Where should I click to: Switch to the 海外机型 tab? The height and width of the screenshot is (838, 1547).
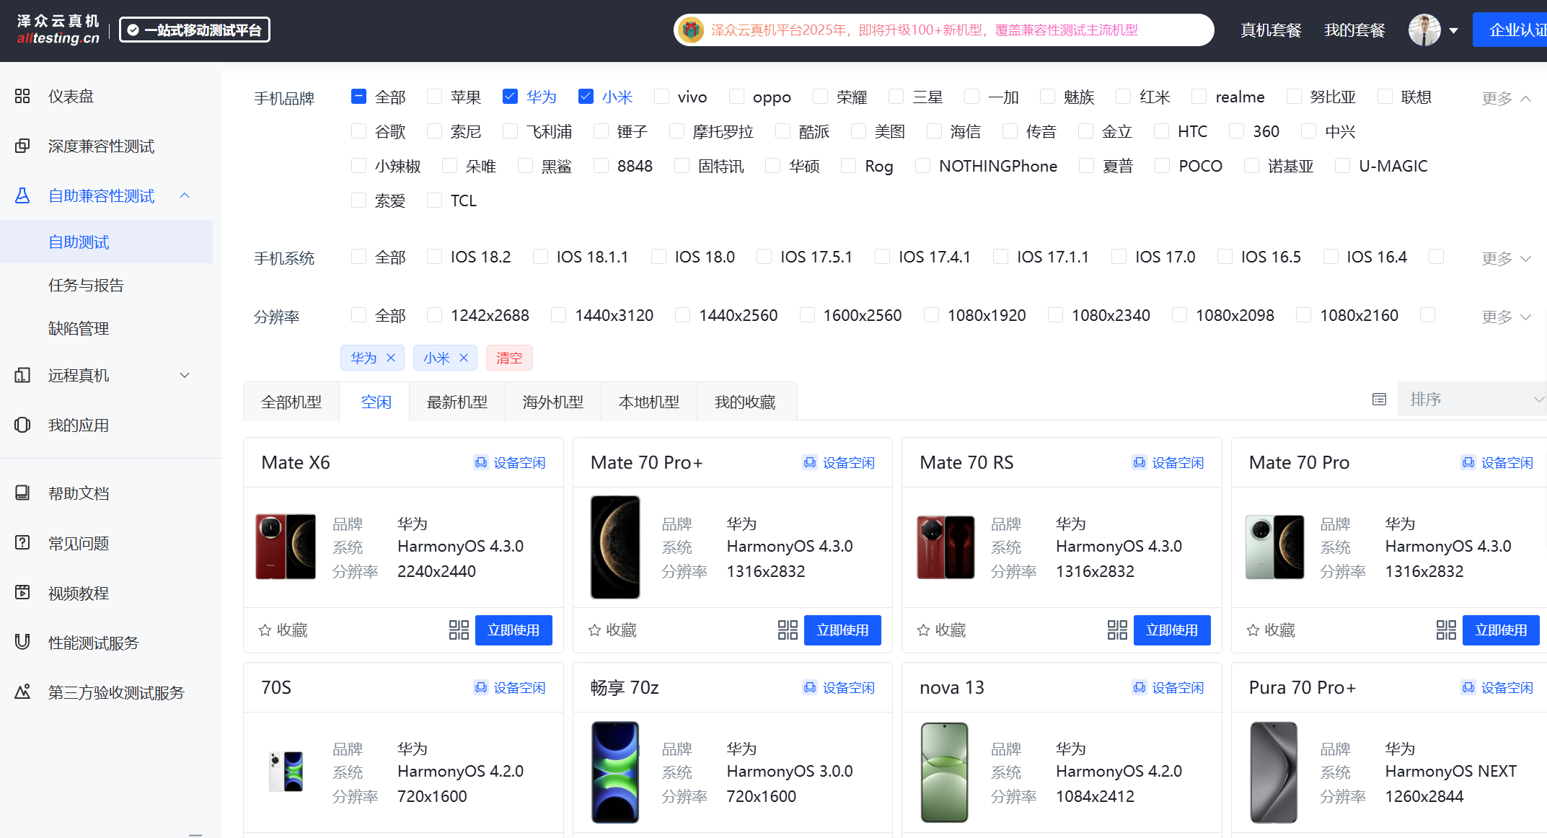[553, 402]
